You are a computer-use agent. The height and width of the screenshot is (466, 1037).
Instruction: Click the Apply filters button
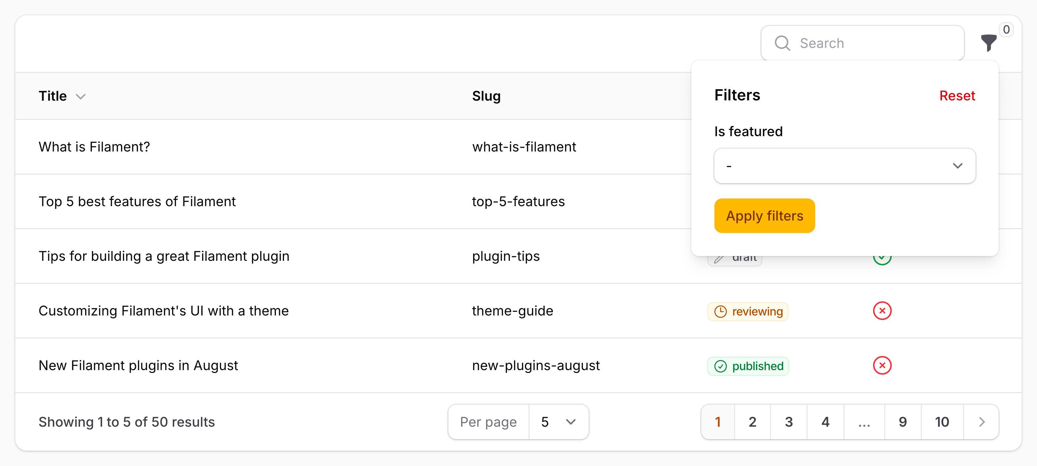[x=764, y=215]
